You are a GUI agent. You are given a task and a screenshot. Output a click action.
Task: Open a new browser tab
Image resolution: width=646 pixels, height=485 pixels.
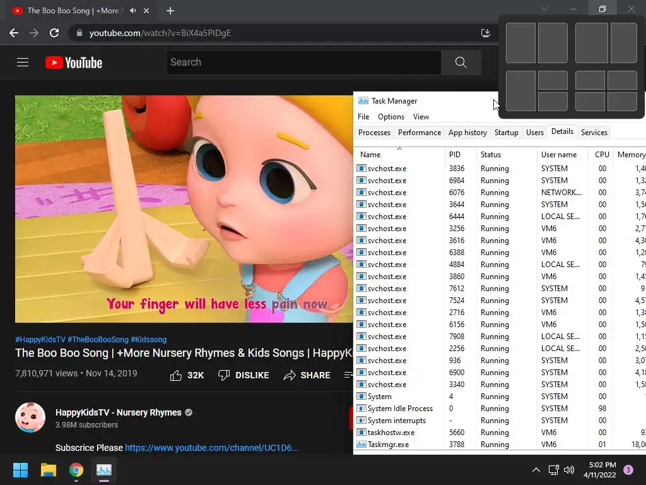[170, 11]
